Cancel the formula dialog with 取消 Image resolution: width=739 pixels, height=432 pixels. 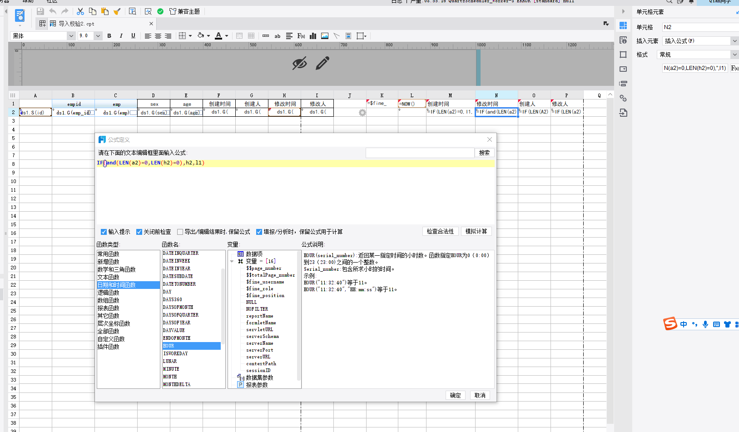[480, 395]
